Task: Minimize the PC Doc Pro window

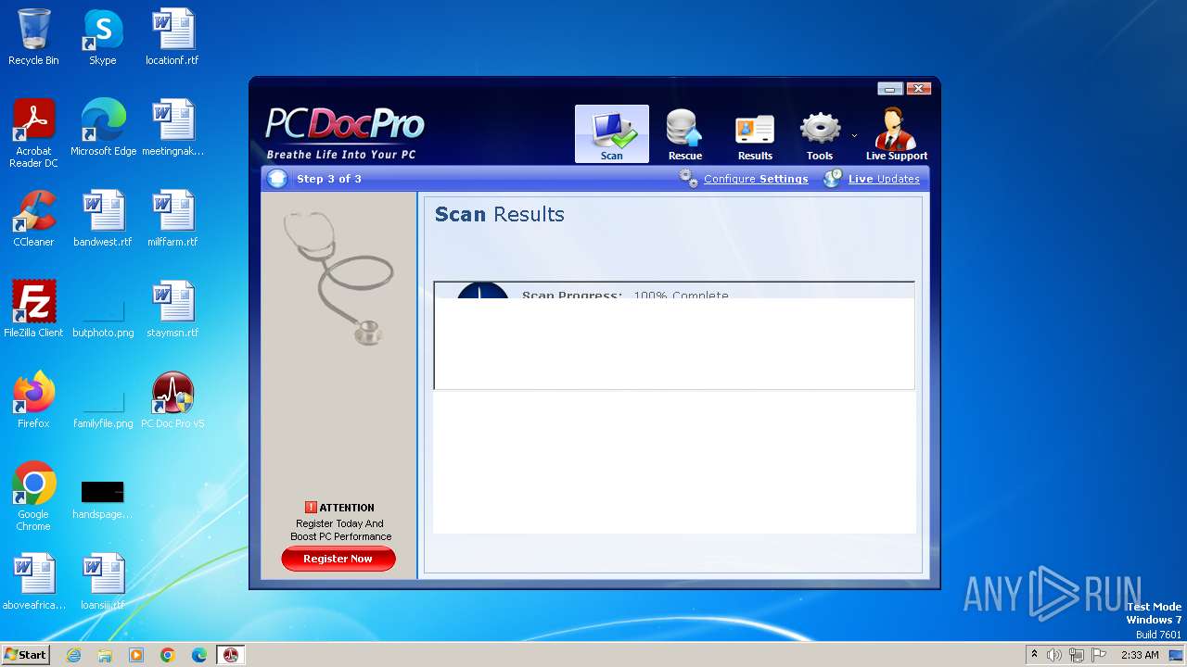Action: 889,89
